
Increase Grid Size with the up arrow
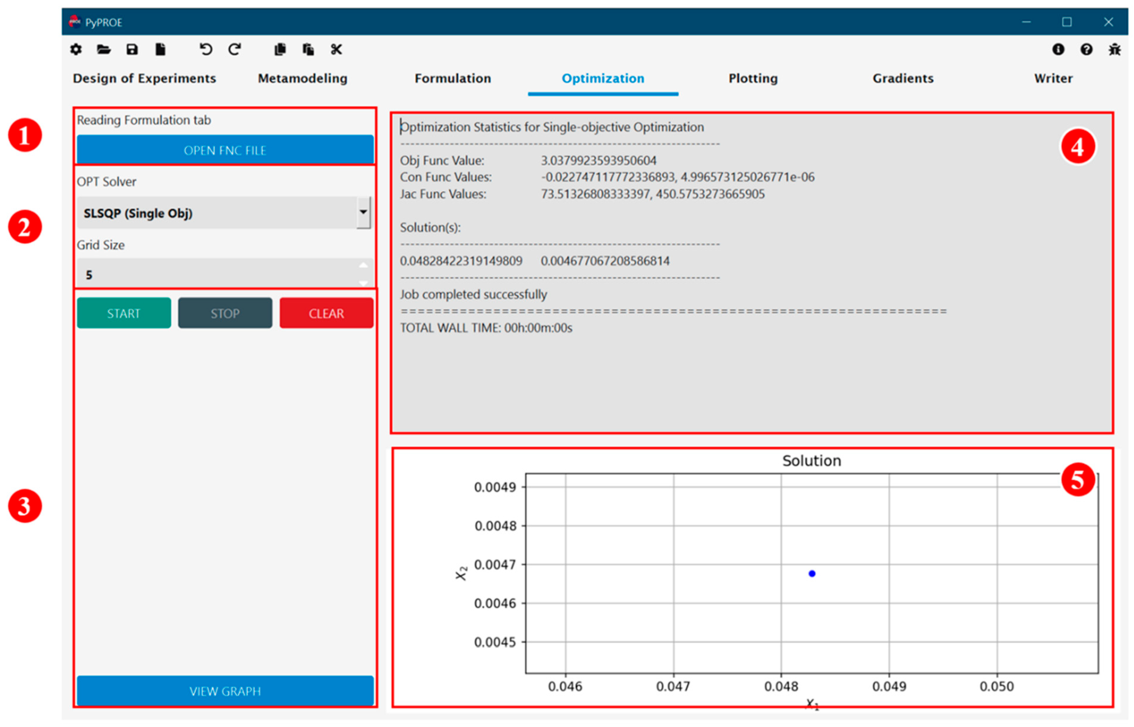pos(363,266)
